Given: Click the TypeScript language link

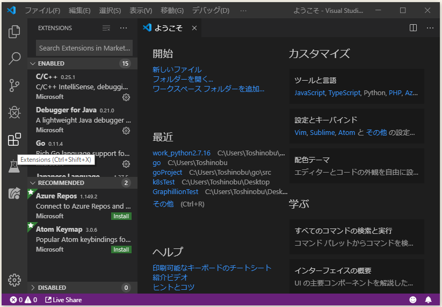Looking at the screenshot, I should pyautogui.click(x=344, y=93).
